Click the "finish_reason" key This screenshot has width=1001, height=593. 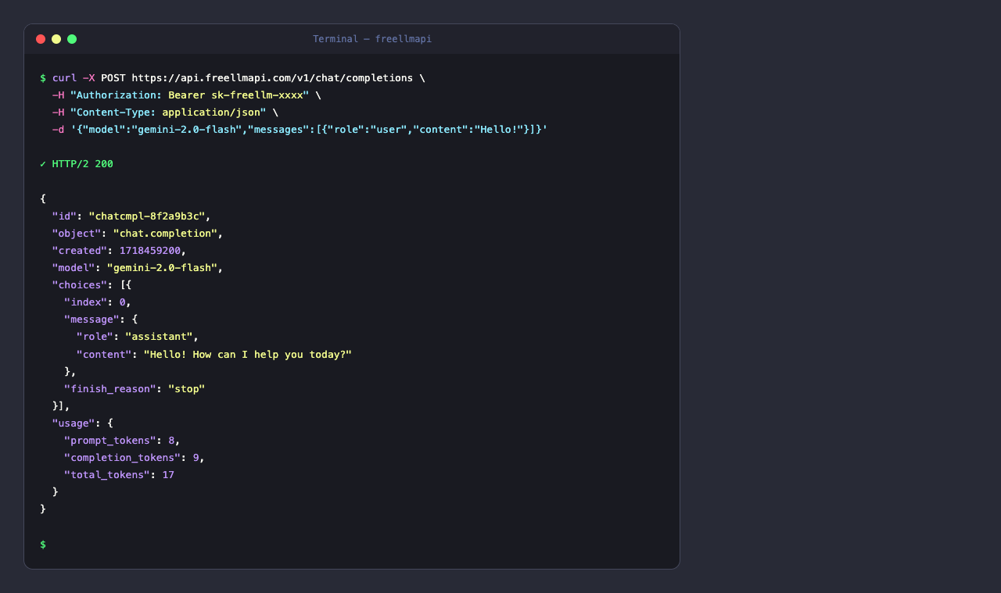coord(110,389)
